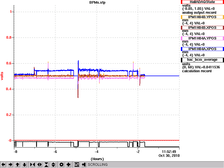224x168 pixels.
Task: Click the horizontal zoom-in icon with inward-pointing triangles
Action: 32,165
